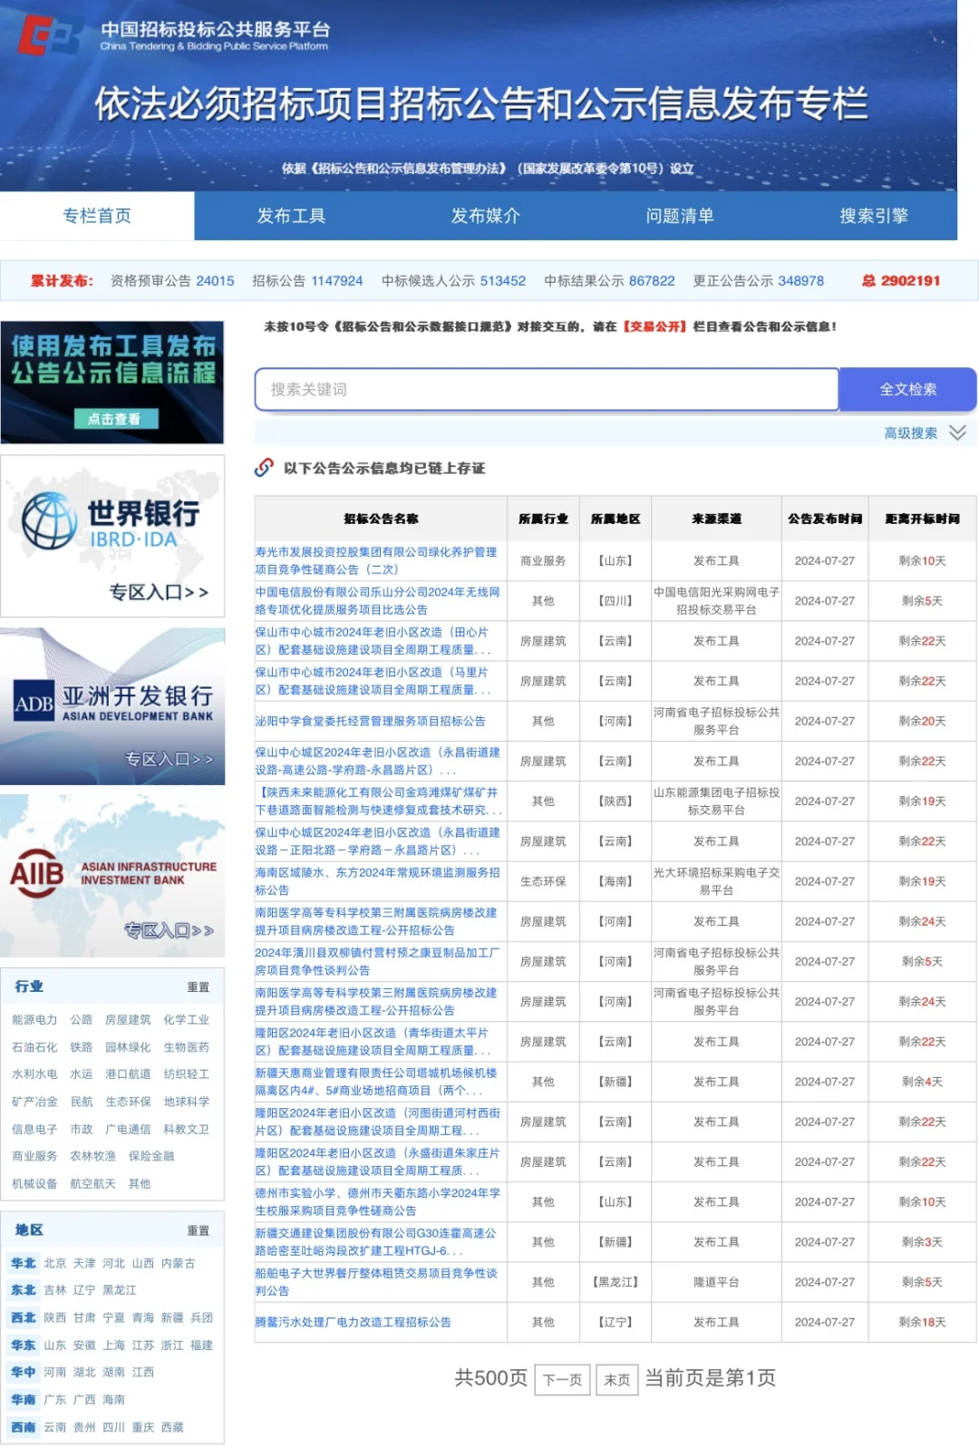
Task: Open the 使用发布工具发布公告公示信息流程 banner
Action: 112,382
